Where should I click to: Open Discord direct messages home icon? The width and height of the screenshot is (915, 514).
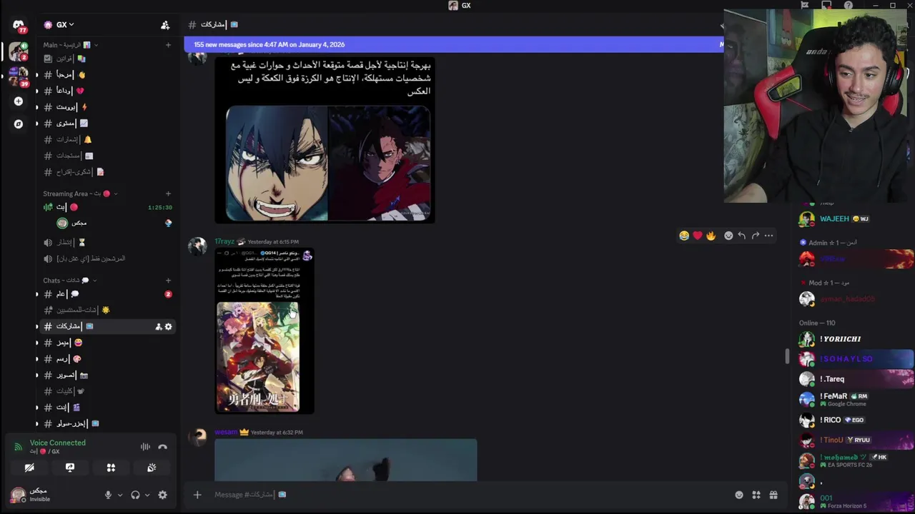pos(19,25)
